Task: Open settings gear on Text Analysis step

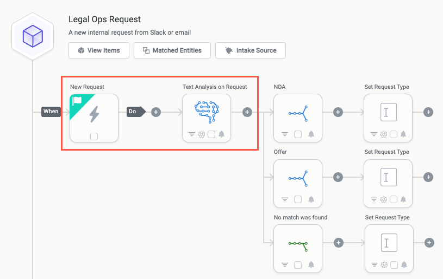Action: click(x=201, y=134)
